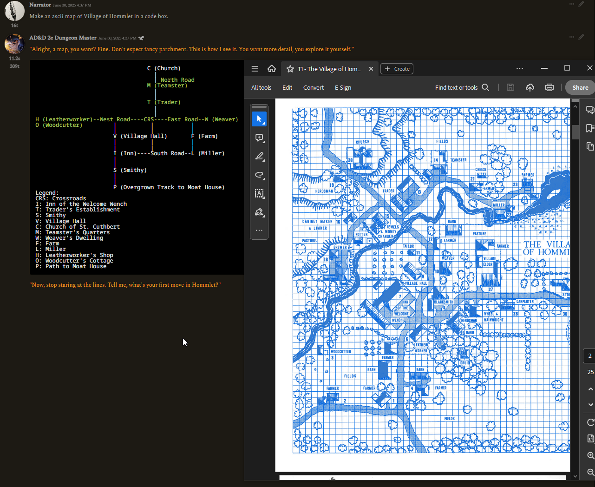Click the Narrator avatar
The height and width of the screenshot is (487, 595).
click(14, 11)
